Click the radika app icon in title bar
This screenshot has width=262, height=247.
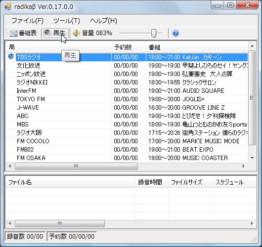(8, 7)
